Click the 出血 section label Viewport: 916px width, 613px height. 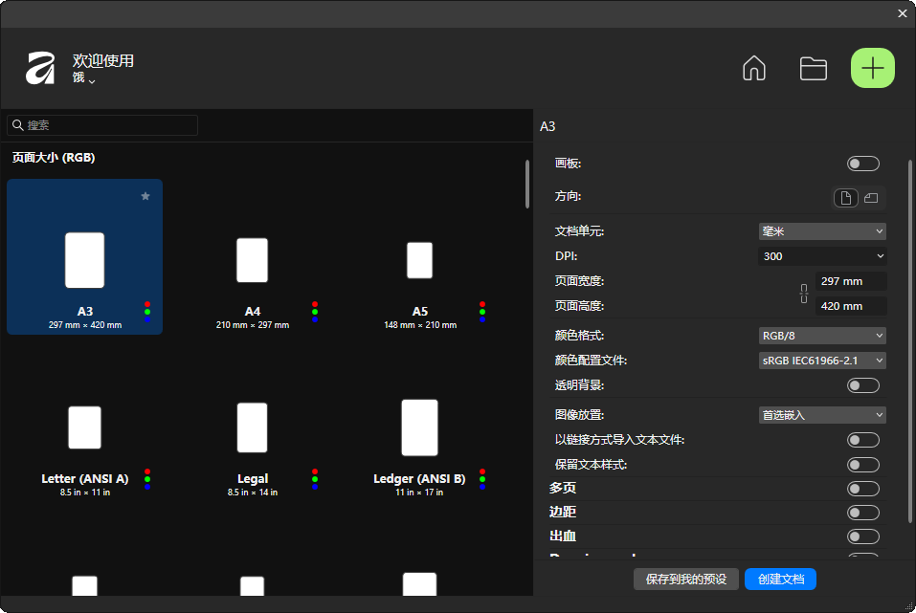[563, 536]
